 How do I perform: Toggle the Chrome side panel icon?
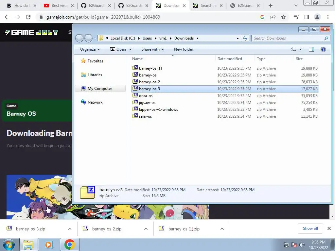[x=307, y=17]
